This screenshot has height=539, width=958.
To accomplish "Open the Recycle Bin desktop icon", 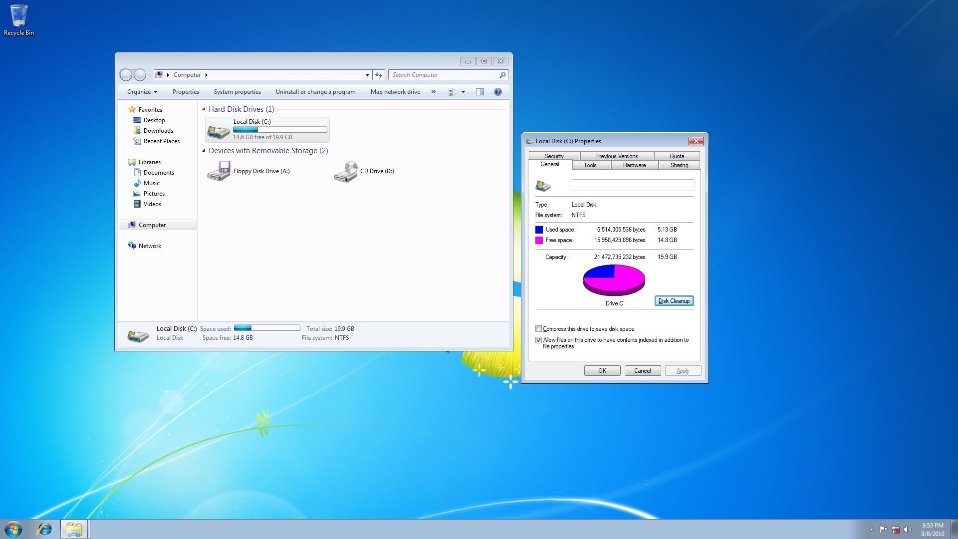I will click(18, 20).
